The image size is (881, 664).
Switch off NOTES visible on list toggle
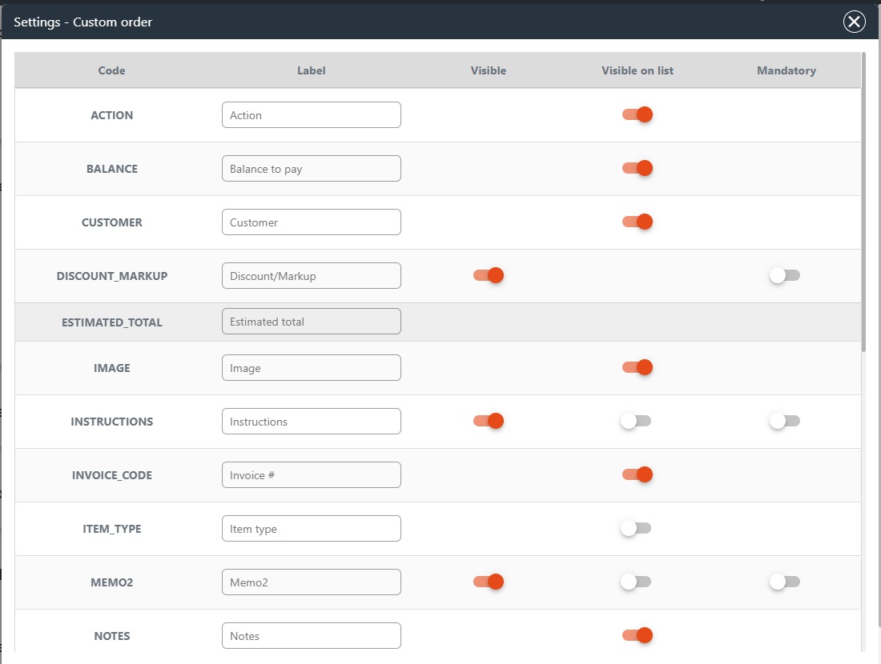pos(638,635)
